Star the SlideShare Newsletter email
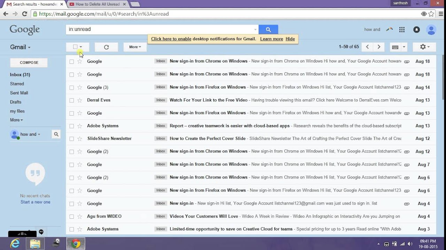Image resolution: width=446 pixels, height=250 pixels. [79, 139]
